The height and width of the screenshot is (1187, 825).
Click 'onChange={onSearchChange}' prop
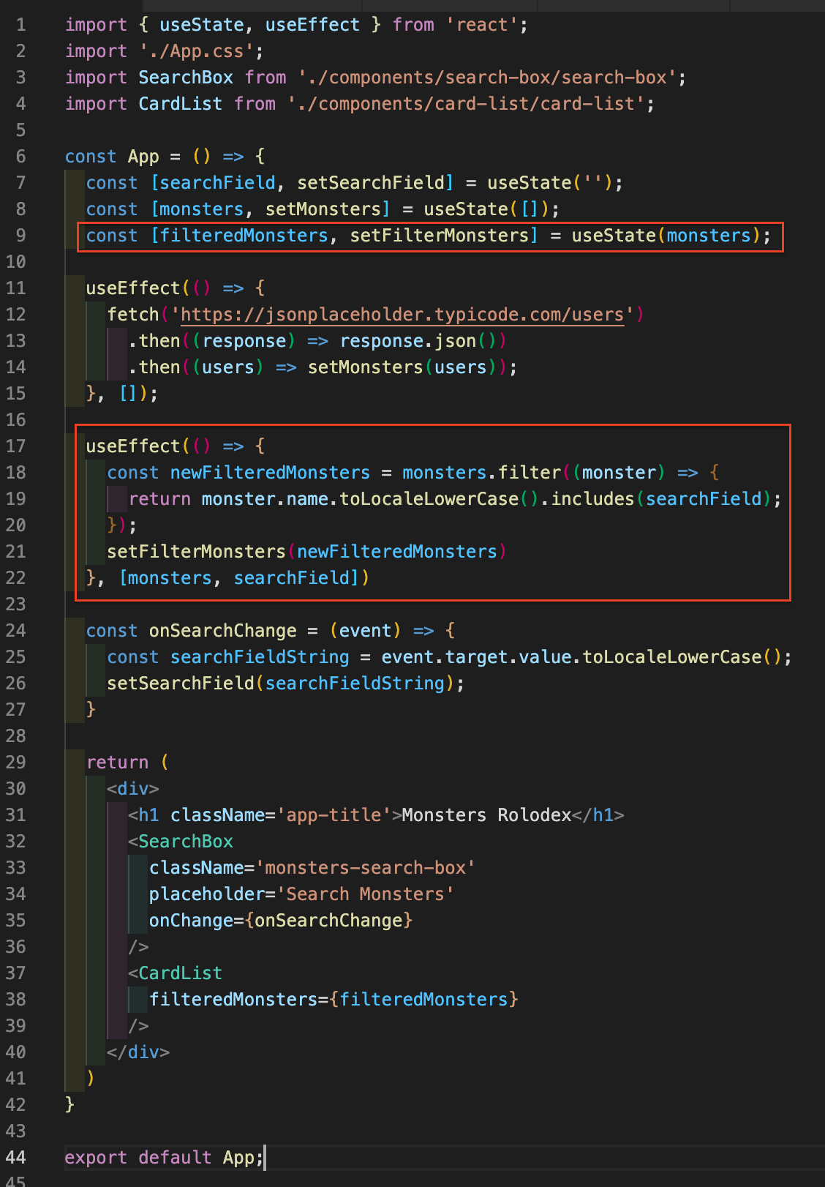(281, 921)
